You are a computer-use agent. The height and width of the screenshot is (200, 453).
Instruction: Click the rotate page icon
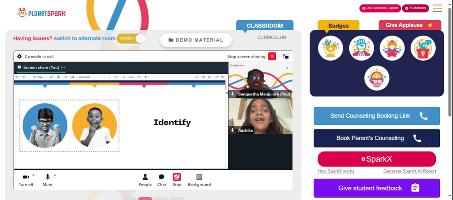138,77
